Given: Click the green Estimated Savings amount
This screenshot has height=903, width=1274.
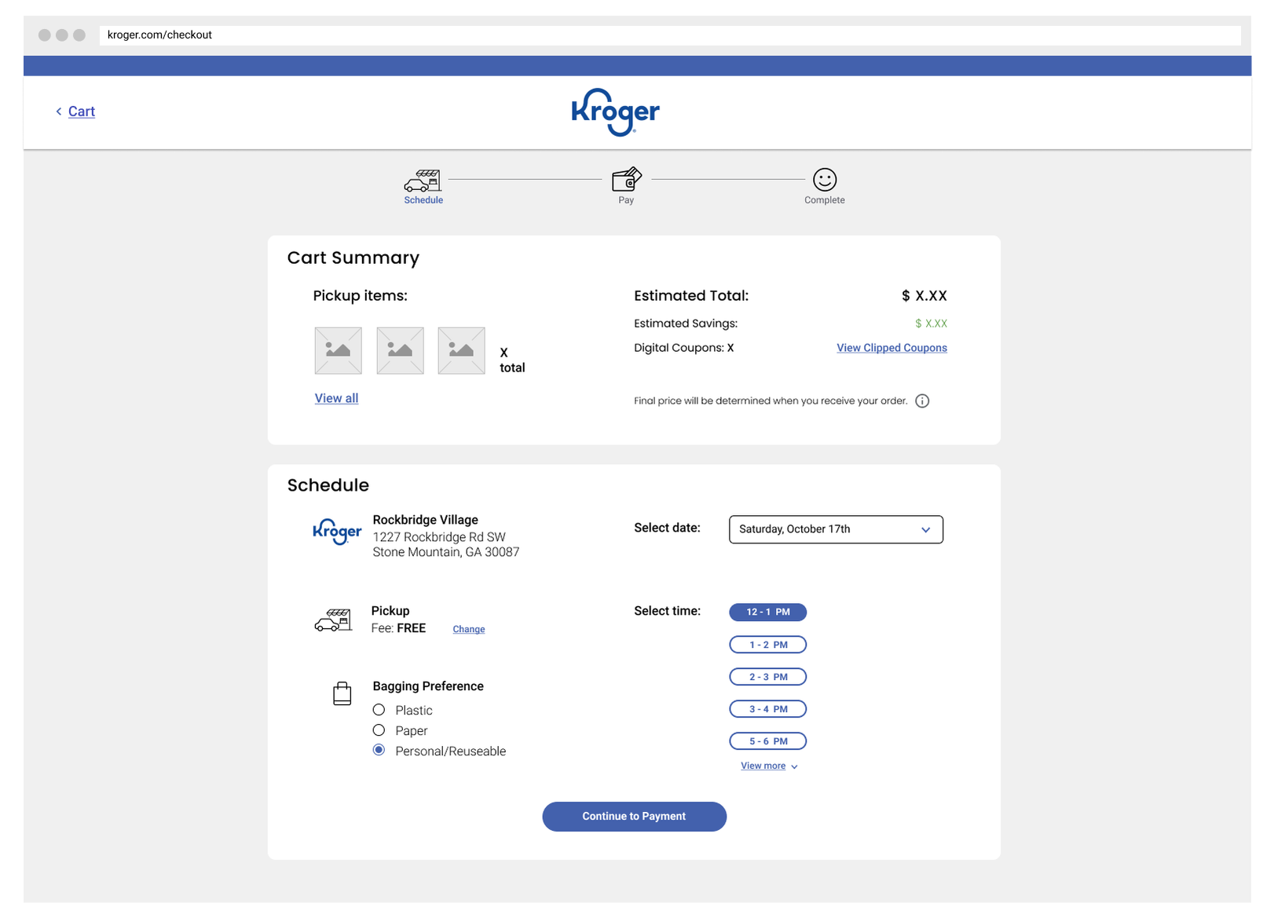Looking at the screenshot, I should (932, 324).
